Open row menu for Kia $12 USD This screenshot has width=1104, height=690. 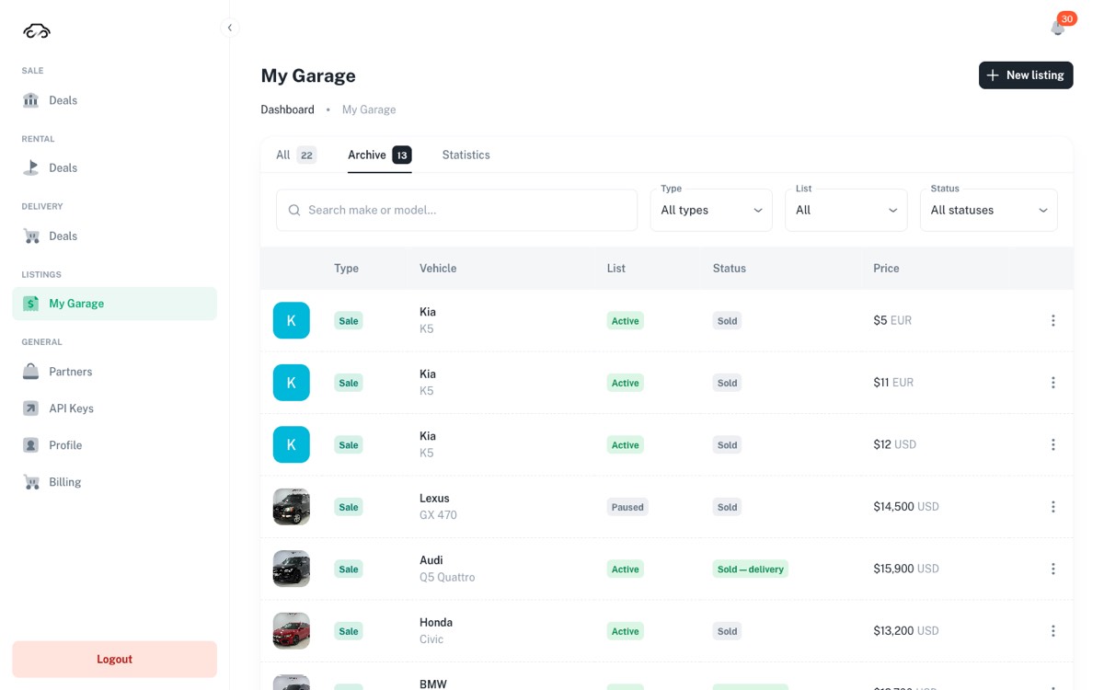(x=1053, y=444)
